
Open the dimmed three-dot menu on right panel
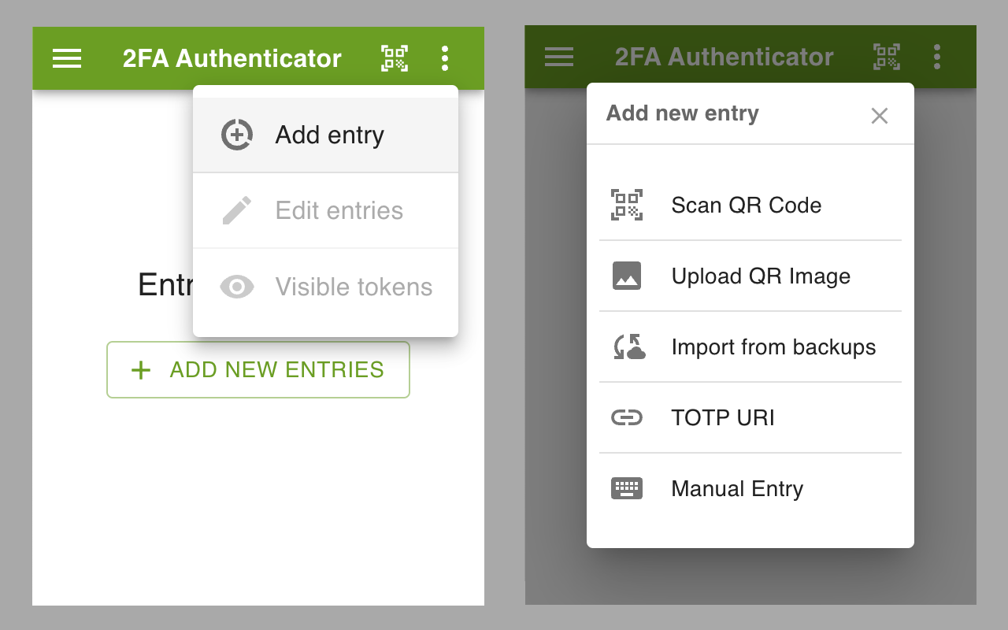point(937,57)
